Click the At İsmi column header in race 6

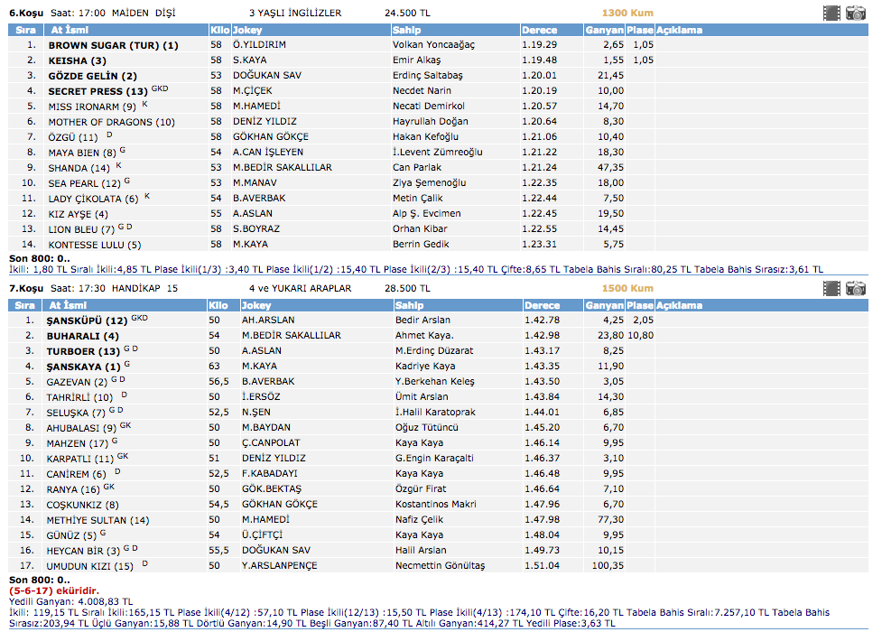point(69,30)
